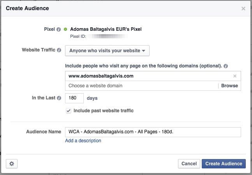Toggle Include past website traffic checkbox
The height and width of the screenshot is (175, 252).
(69, 111)
